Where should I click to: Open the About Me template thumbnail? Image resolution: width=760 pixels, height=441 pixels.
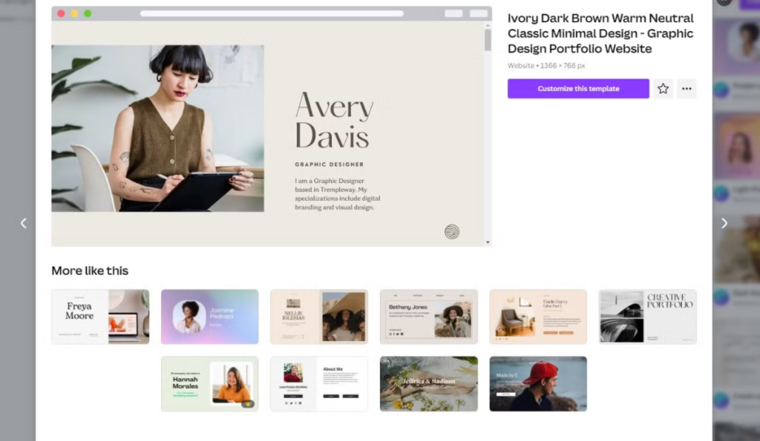click(318, 384)
